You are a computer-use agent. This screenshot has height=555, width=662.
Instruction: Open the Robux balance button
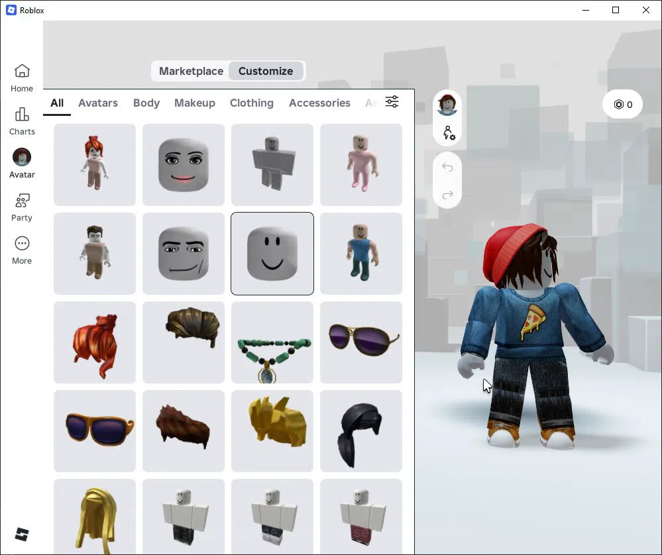(623, 104)
